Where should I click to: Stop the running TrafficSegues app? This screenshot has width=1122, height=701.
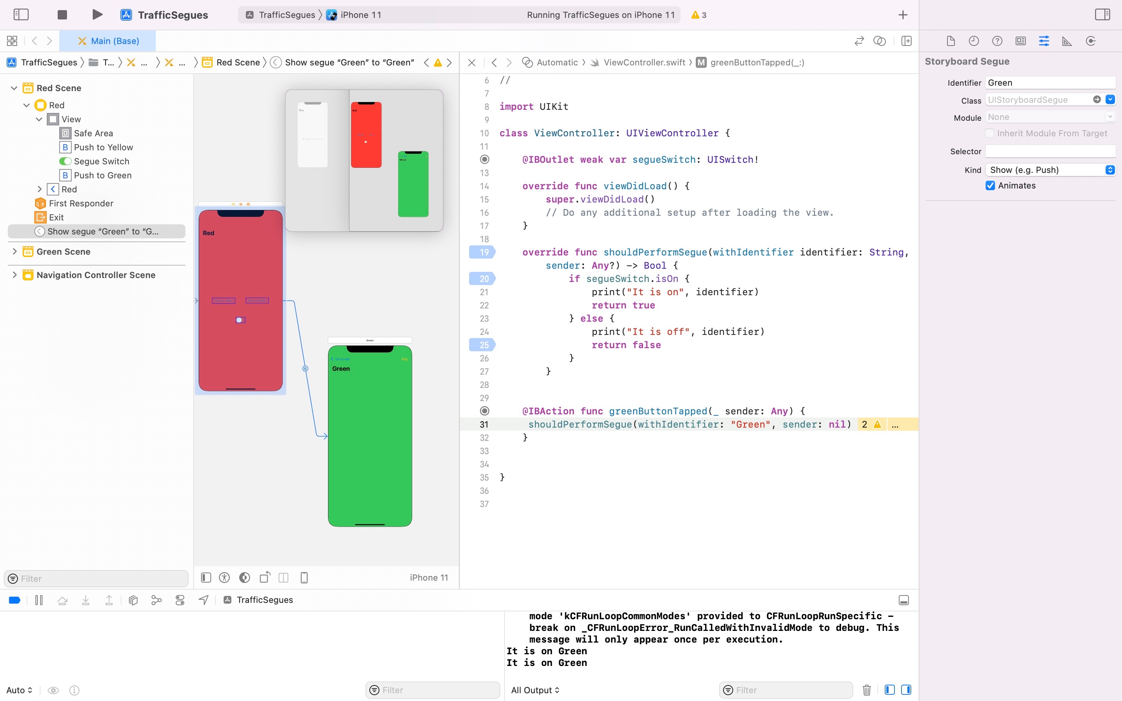(x=62, y=15)
